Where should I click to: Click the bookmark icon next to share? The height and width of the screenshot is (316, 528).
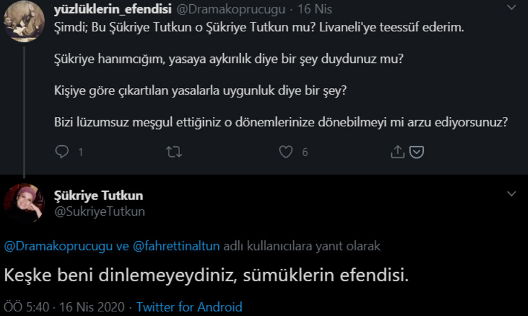click(417, 152)
